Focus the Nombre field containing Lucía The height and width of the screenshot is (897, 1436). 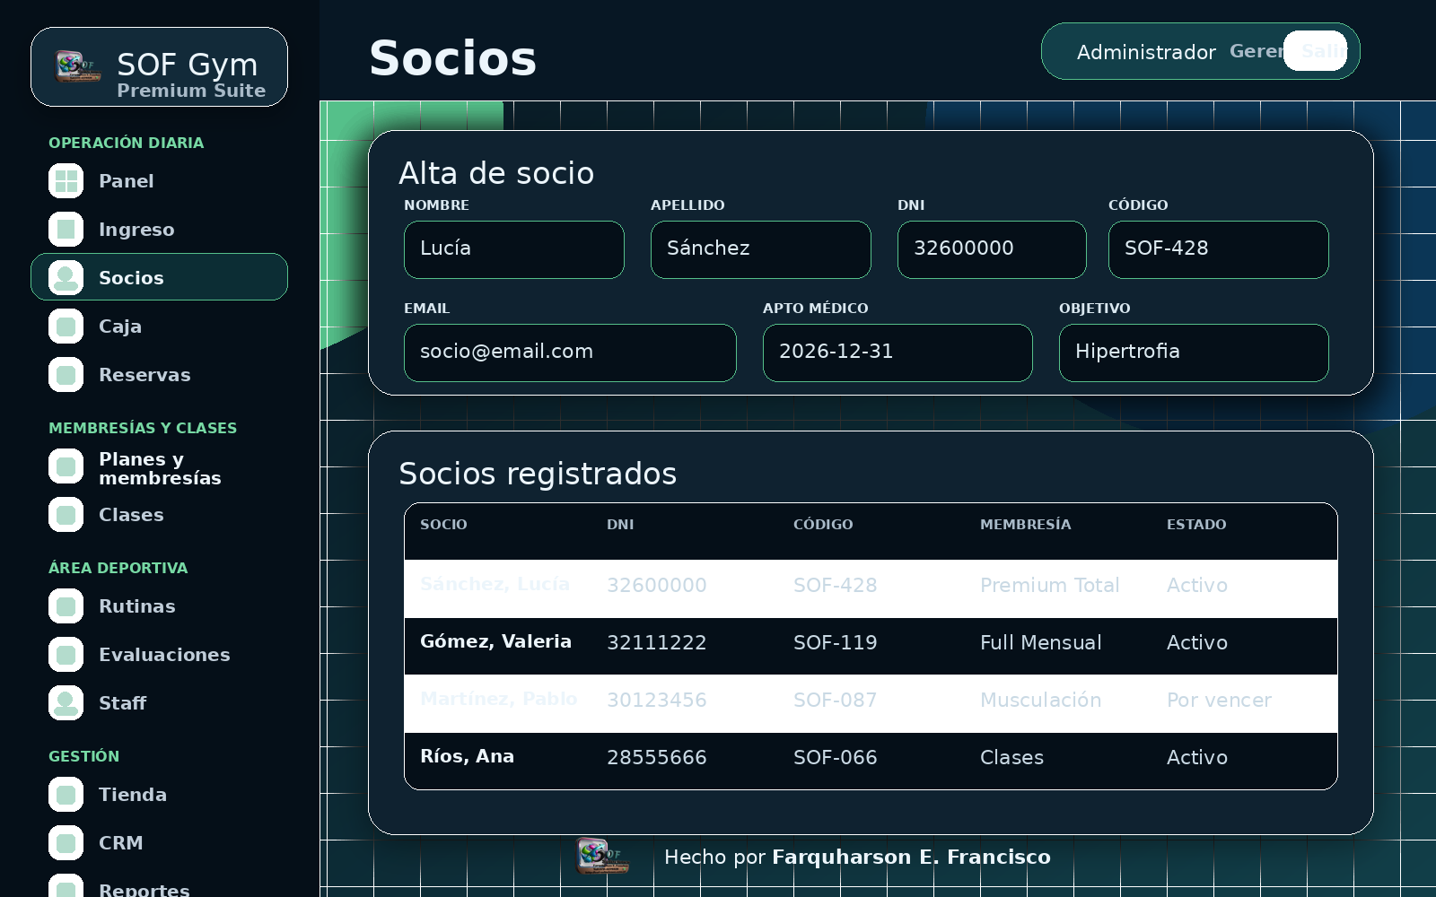pyautogui.click(x=514, y=249)
